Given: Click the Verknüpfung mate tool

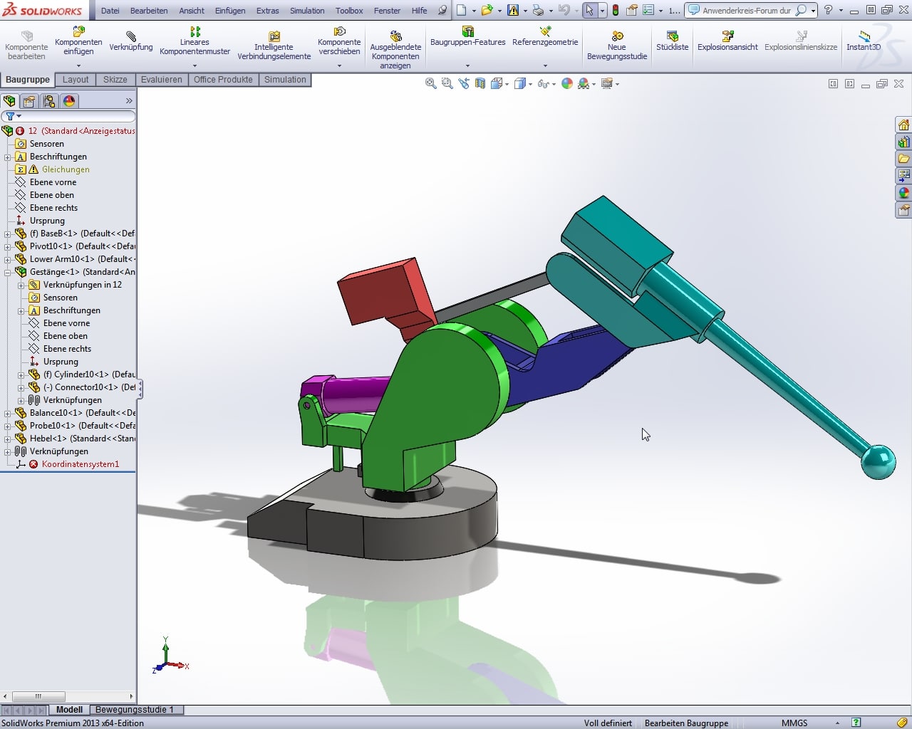Looking at the screenshot, I should (130, 41).
